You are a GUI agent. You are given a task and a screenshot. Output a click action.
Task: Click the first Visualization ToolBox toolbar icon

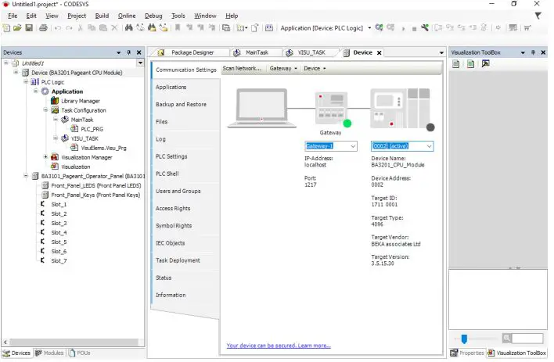pos(456,64)
